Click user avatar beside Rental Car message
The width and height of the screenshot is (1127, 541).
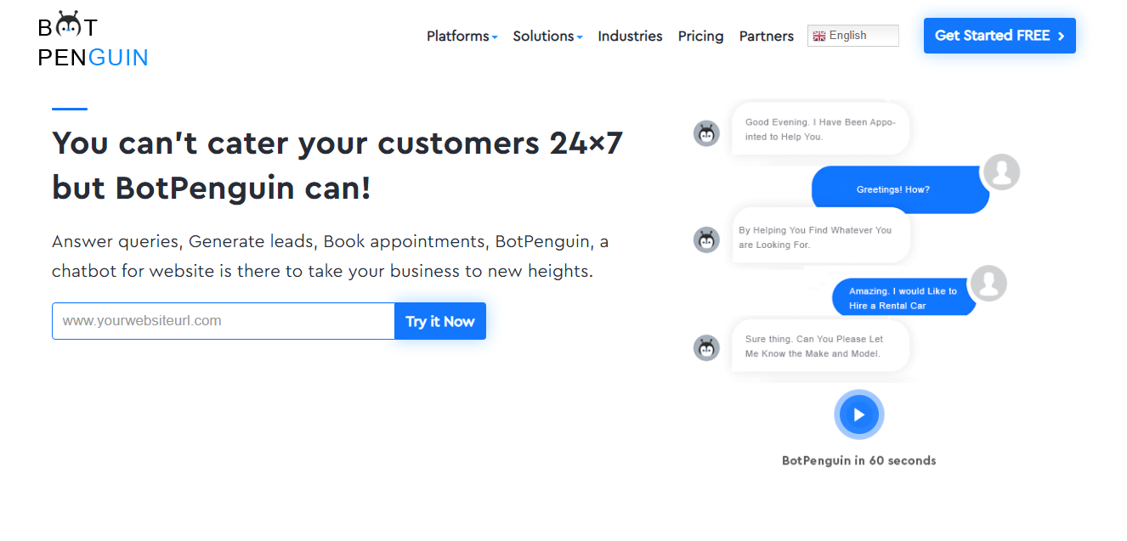click(988, 283)
